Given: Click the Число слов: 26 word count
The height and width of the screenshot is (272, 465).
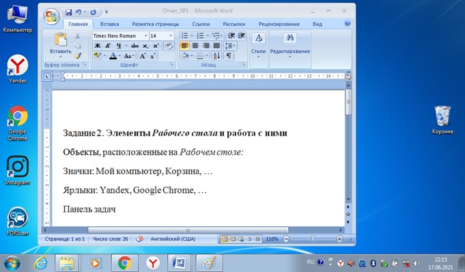Looking at the screenshot, I should [x=111, y=239].
